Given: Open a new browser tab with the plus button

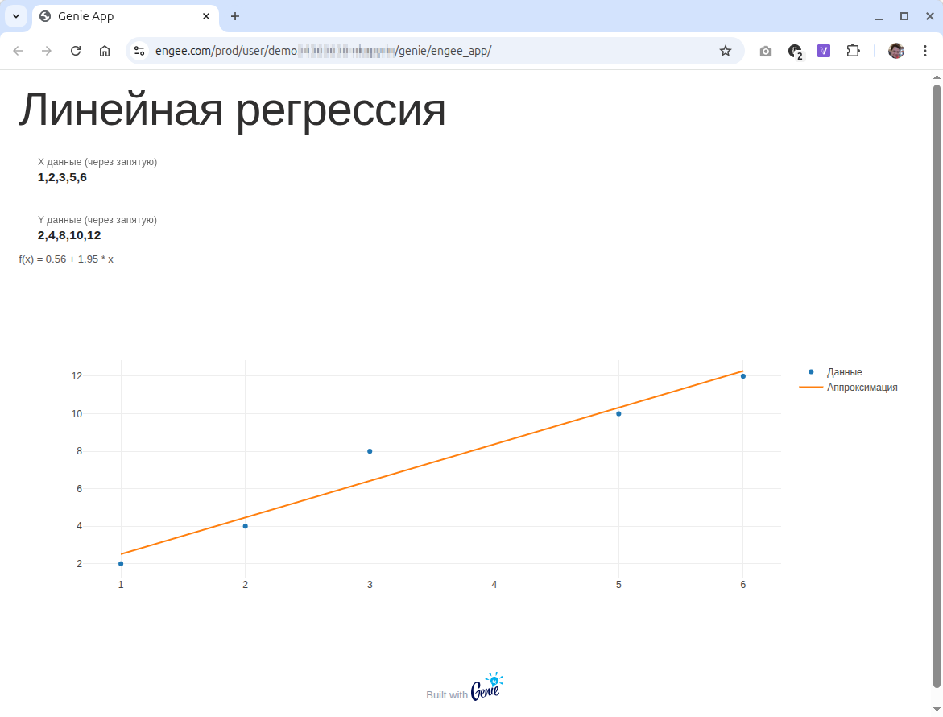Looking at the screenshot, I should tap(234, 16).
